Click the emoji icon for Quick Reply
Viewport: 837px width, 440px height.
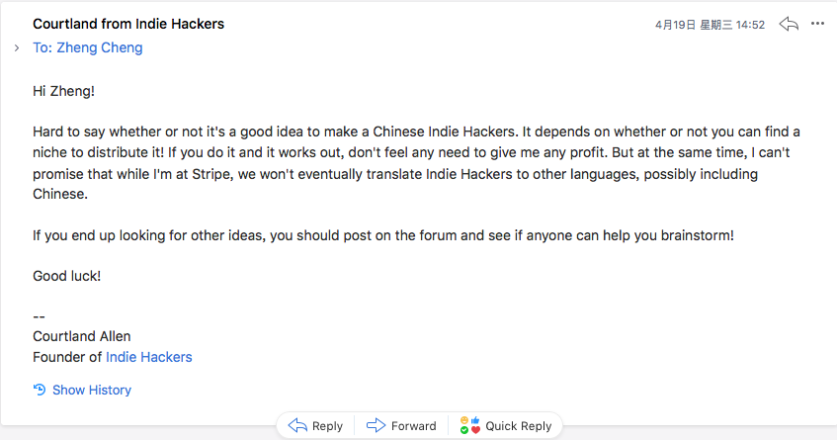point(469,426)
